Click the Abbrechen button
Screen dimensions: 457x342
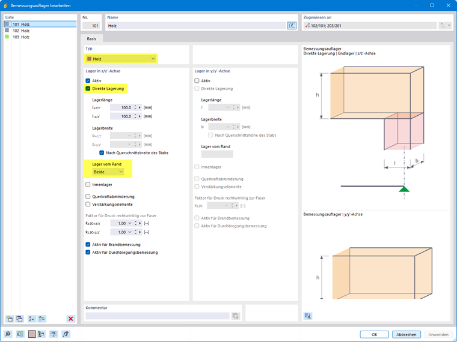click(406, 334)
